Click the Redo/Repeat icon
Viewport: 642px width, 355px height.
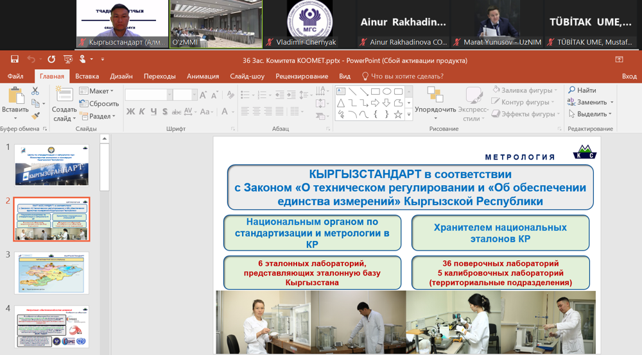point(51,60)
